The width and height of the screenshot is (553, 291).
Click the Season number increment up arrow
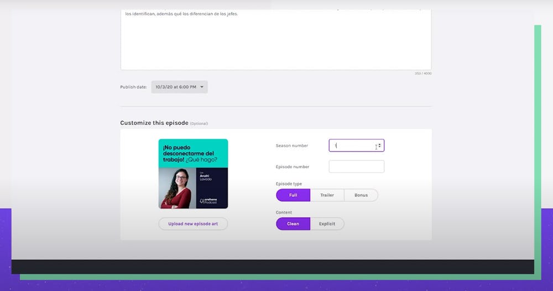click(379, 144)
